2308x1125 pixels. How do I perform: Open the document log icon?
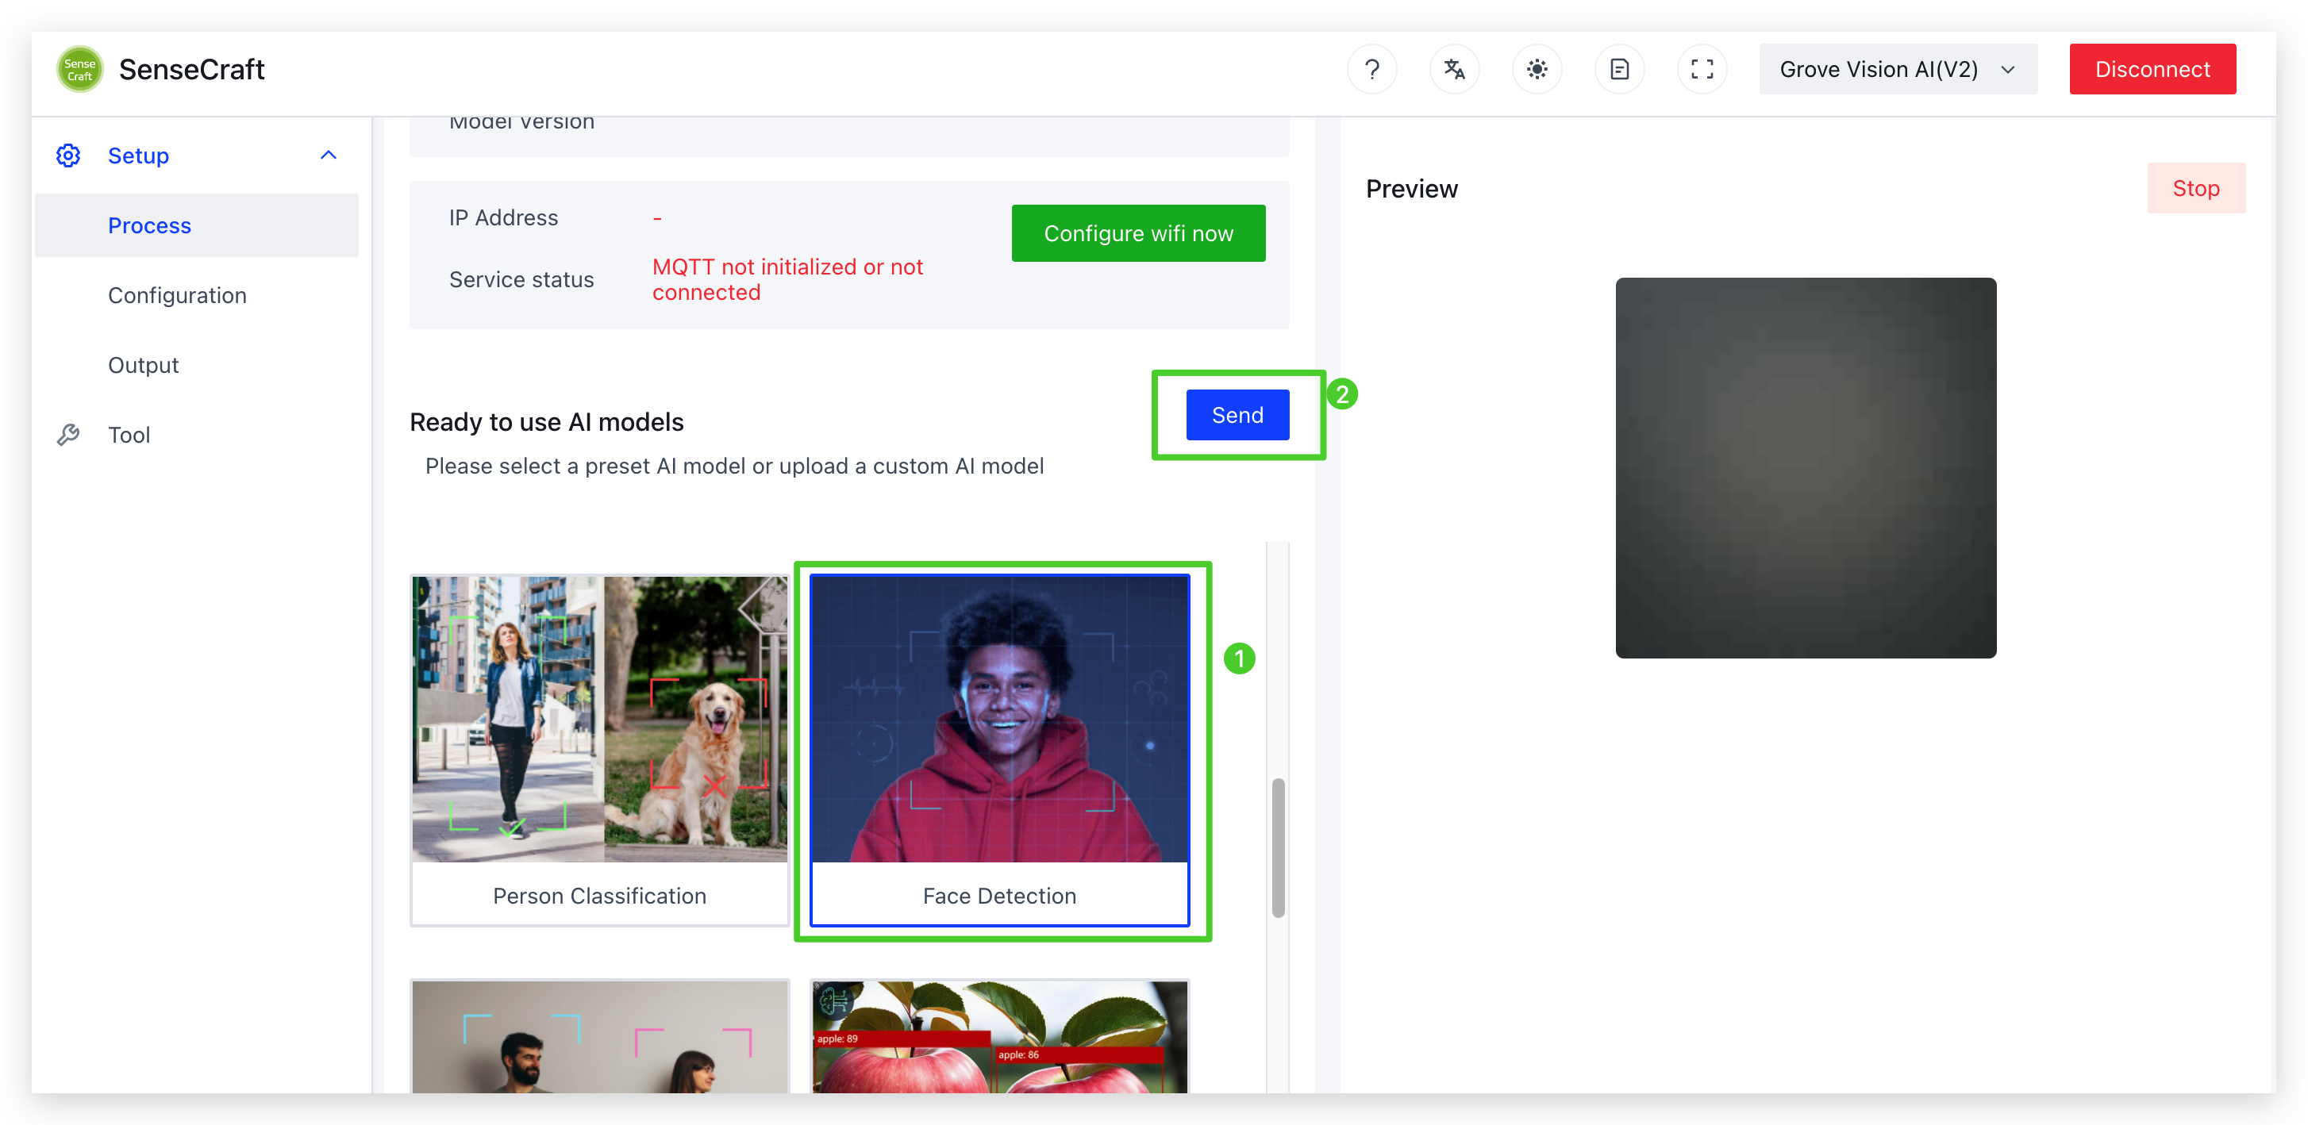tap(1619, 69)
